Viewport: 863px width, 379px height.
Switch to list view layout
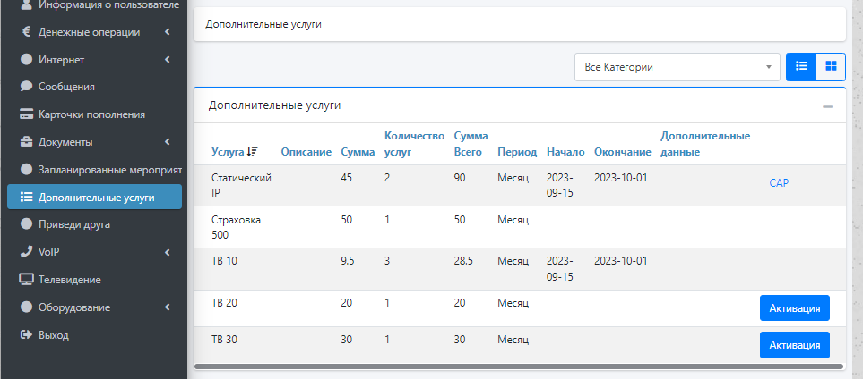coord(801,67)
